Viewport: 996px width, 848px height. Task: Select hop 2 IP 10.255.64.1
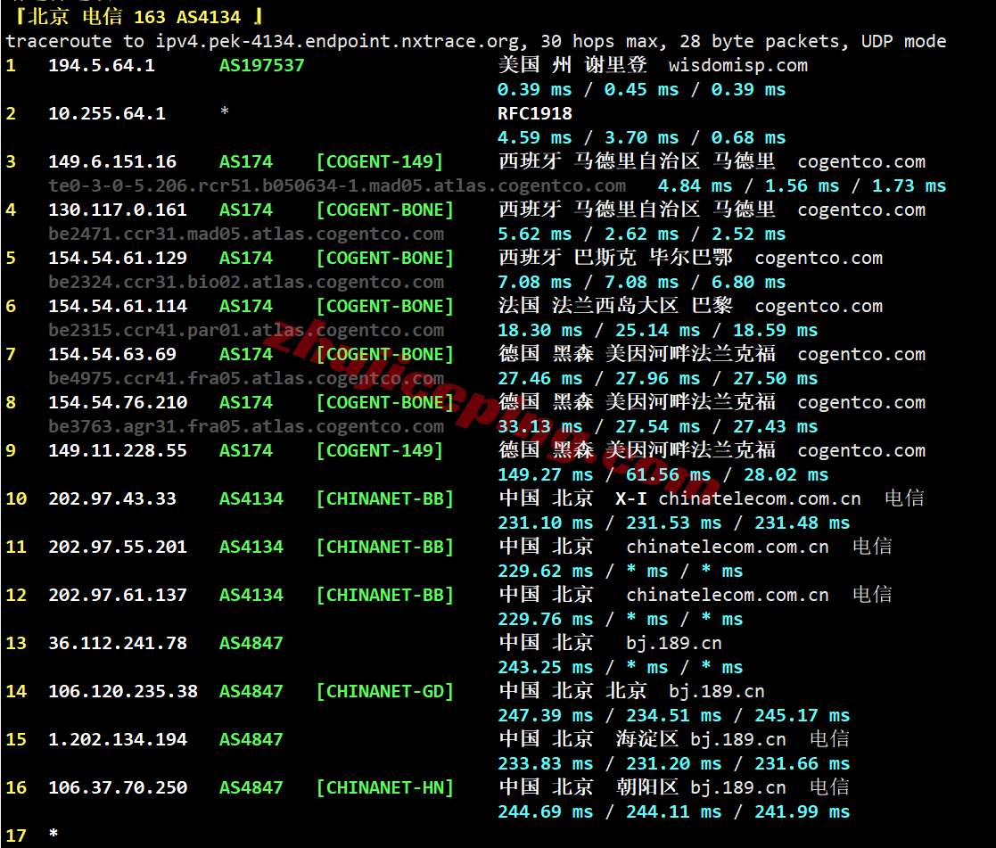107,114
